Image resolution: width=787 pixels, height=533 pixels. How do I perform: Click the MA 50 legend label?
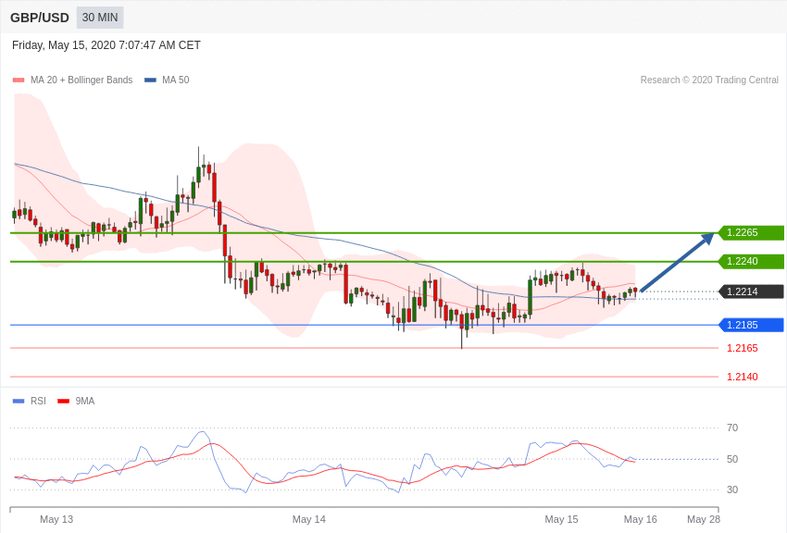point(175,80)
